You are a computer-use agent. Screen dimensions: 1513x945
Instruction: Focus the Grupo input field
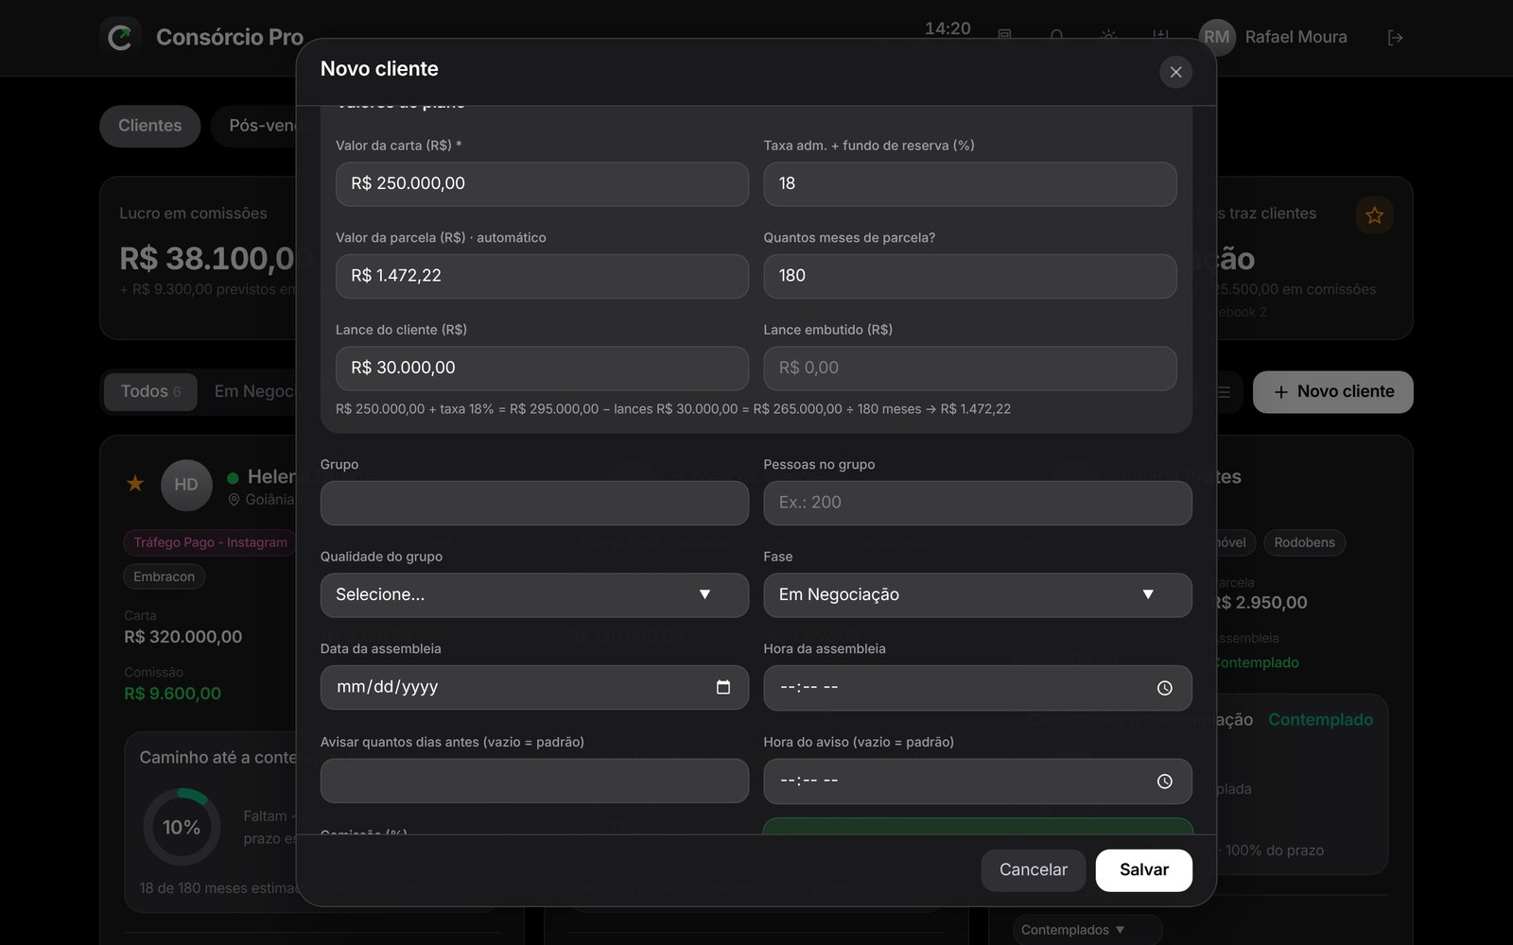534,503
